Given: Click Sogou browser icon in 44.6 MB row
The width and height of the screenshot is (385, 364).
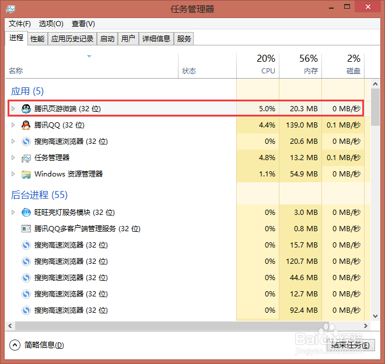Looking at the screenshot, I should point(26,278).
